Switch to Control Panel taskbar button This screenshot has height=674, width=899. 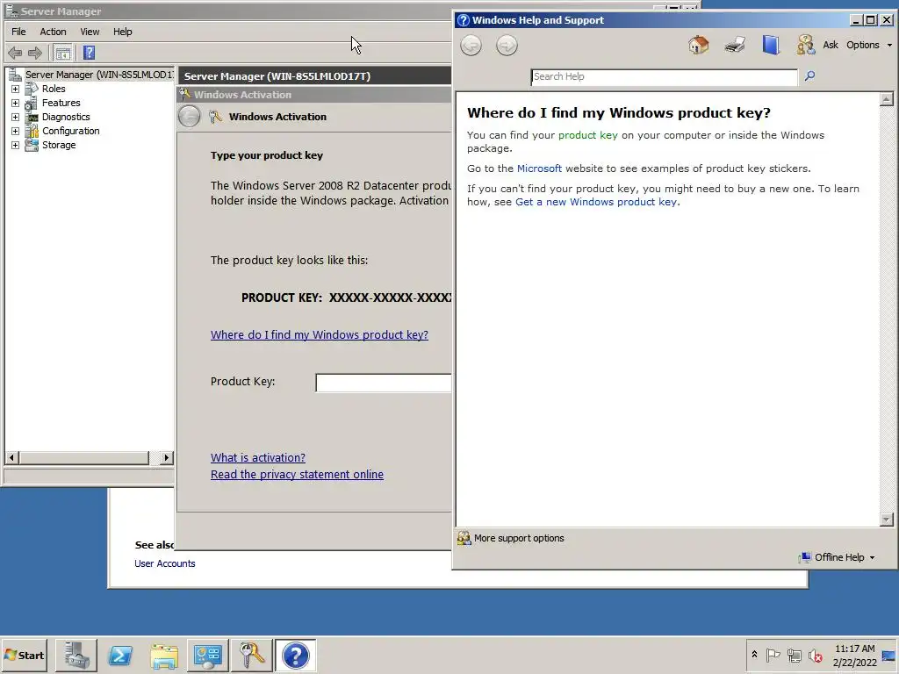click(207, 655)
